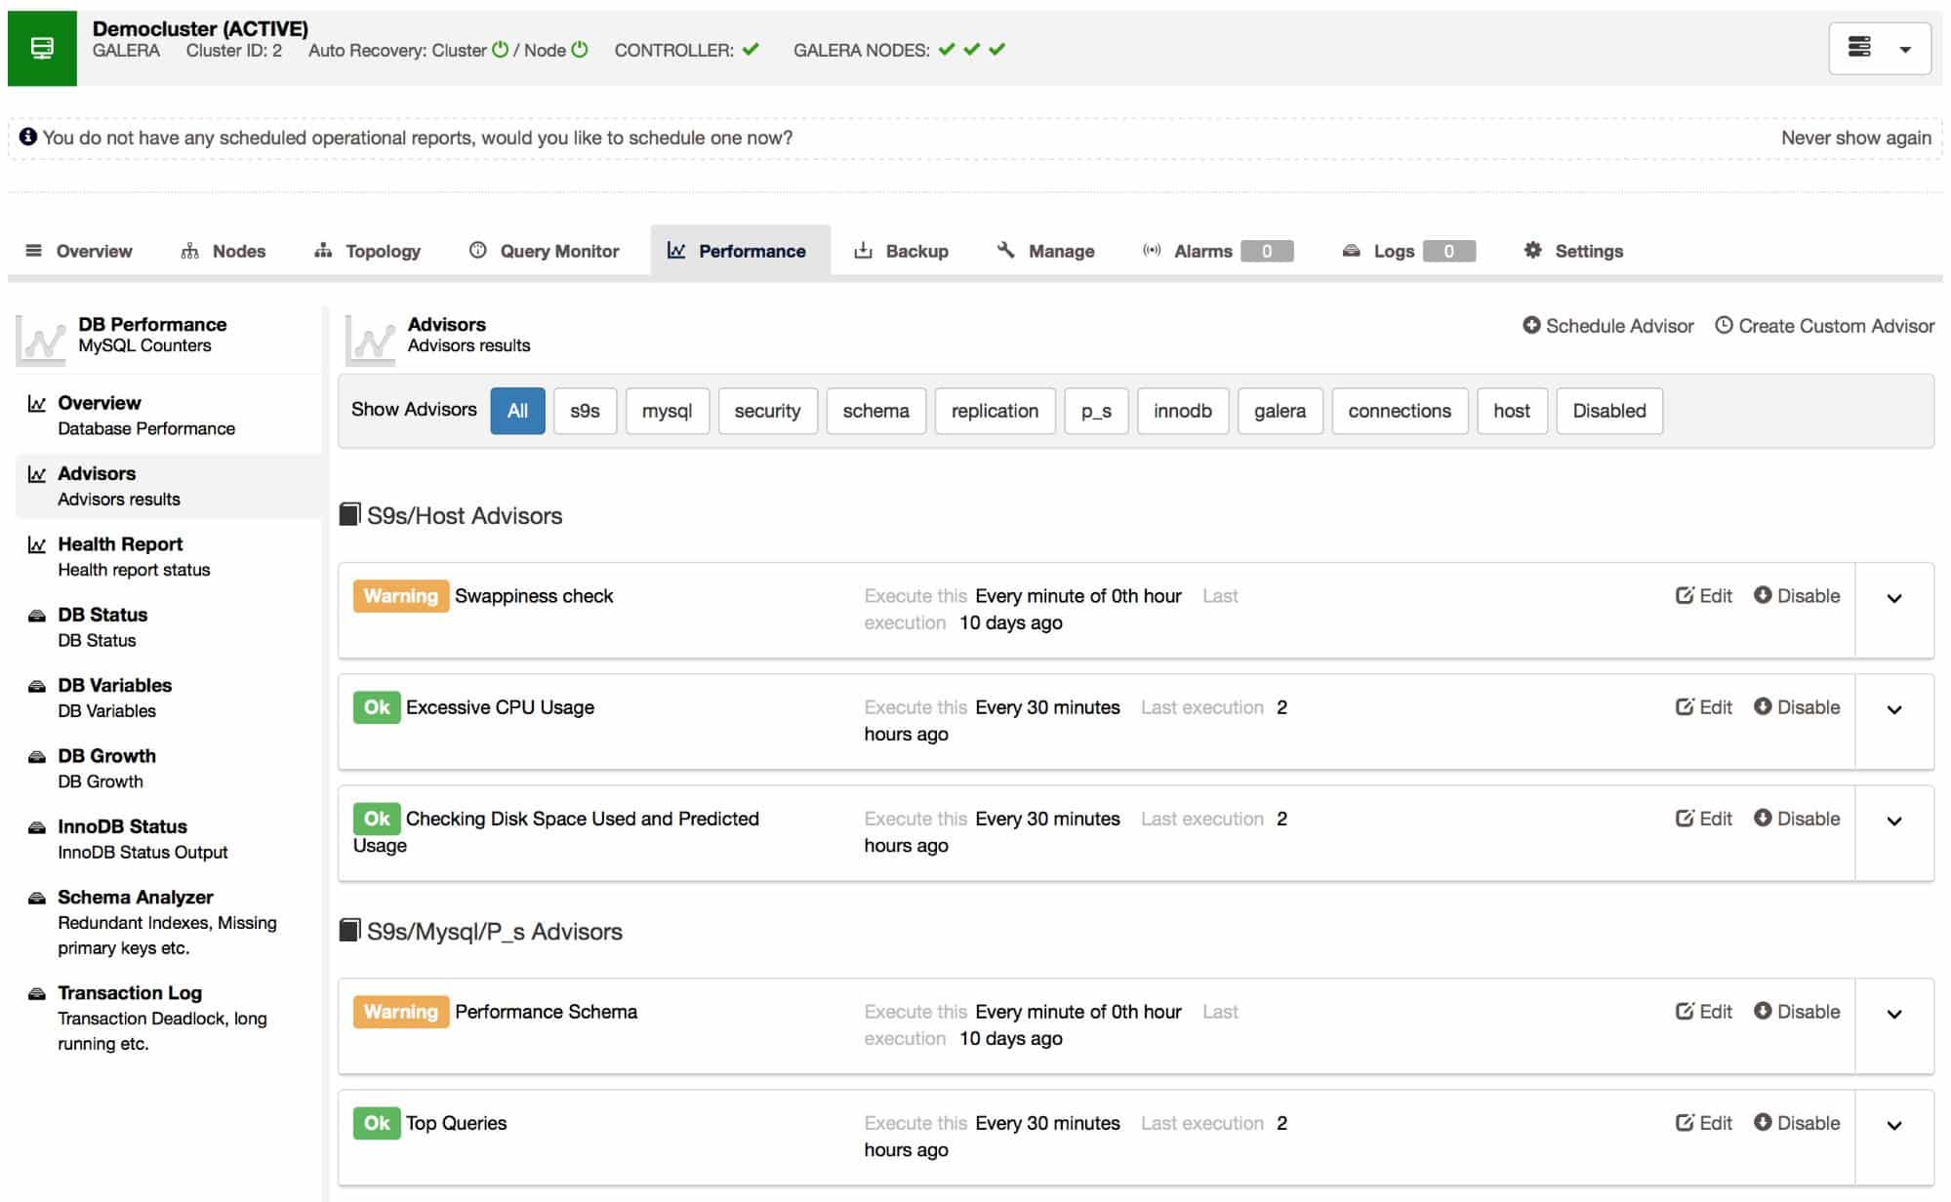Open the Nodes tab
This screenshot has width=1951, height=1202.
click(x=224, y=251)
